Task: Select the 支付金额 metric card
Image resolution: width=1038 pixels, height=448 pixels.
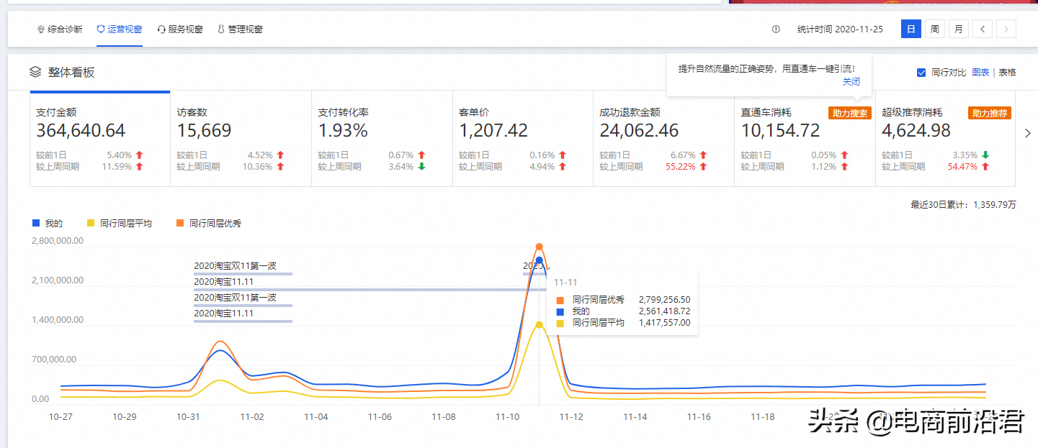Action: (100, 139)
